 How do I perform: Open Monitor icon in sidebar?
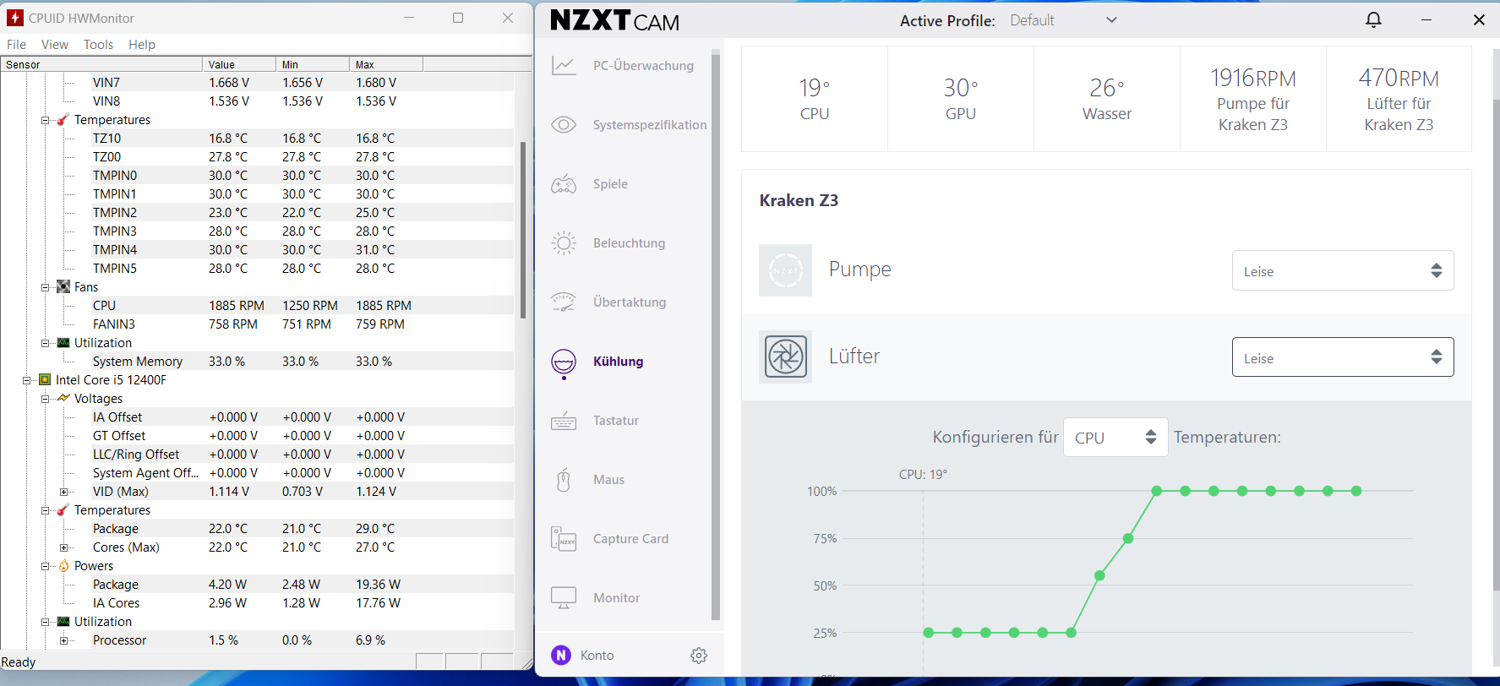pyautogui.click(x=564, y=598)
